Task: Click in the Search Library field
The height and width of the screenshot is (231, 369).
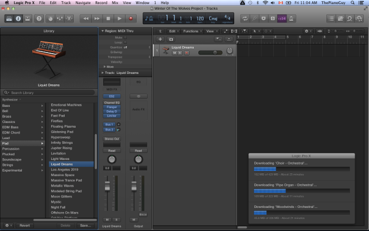Action: click(49, 92)
